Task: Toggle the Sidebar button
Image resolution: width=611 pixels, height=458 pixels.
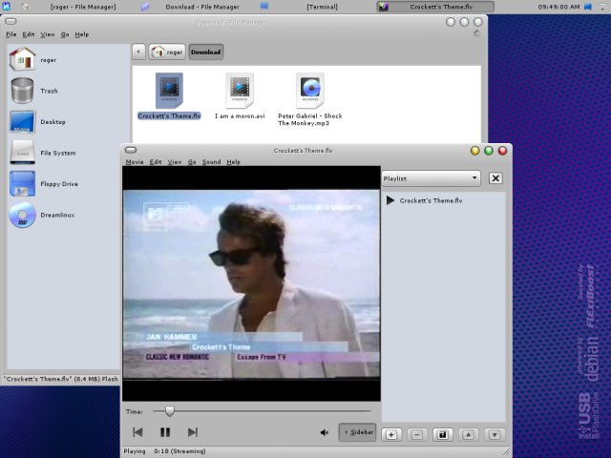Action: tap(357, 432)
